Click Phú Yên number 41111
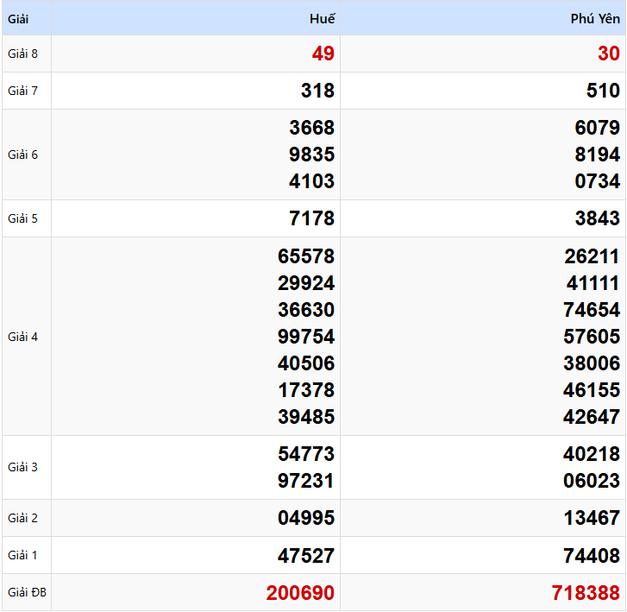 pyautogui.click(x=593, y=283)
